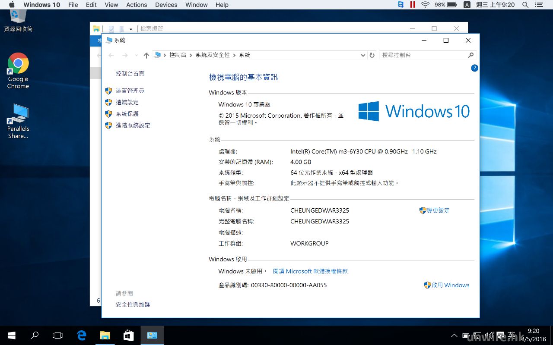Click the 變更設定 change settings link
This screenshot has height=345, width=553.
pyautogui.click(x=438, y=210)
